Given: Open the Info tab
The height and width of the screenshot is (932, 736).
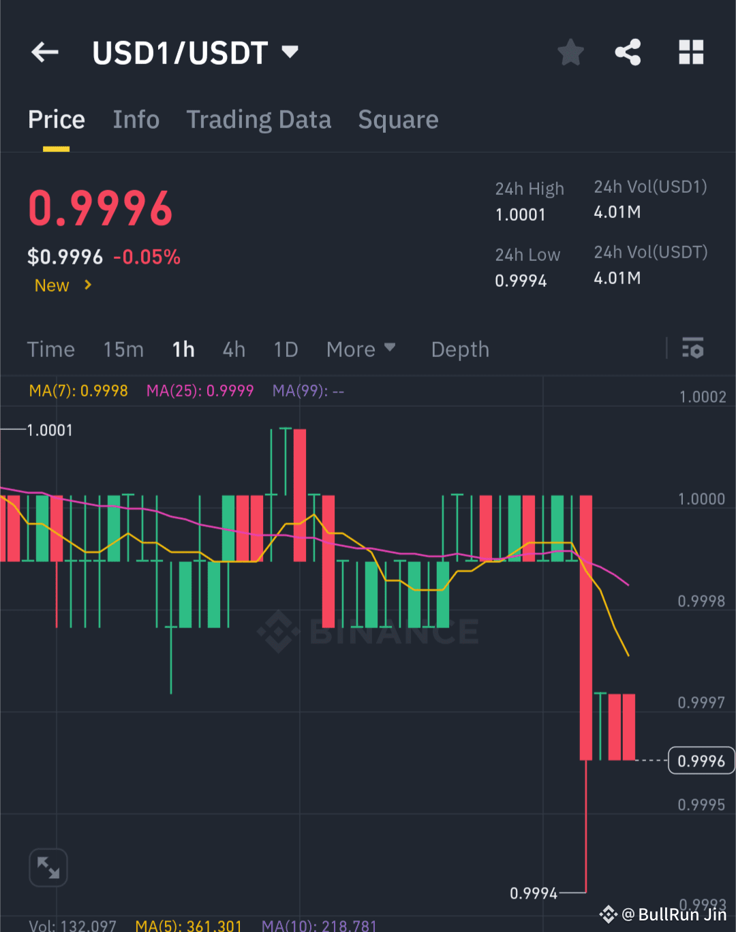Looking at the screenshot, I should point(136,120).
